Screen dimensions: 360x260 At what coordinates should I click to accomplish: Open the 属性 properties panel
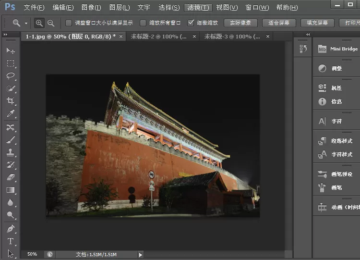330,88
